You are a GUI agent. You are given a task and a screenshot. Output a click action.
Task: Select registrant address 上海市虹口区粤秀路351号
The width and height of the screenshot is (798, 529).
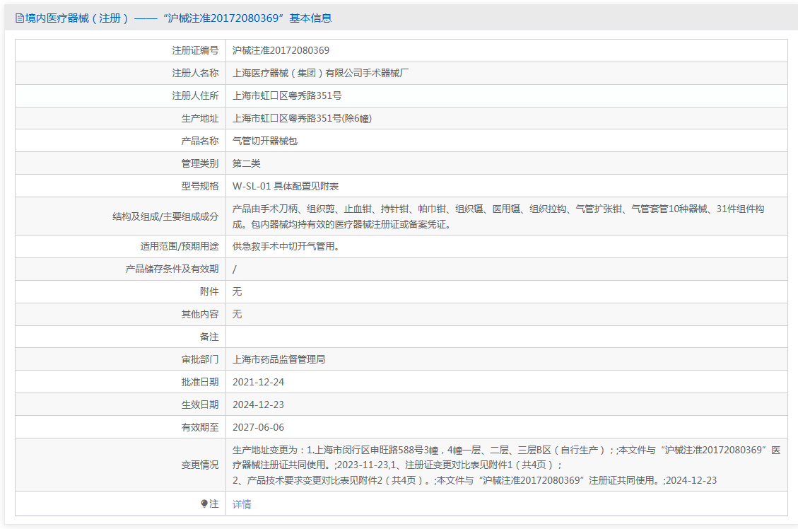287,95
